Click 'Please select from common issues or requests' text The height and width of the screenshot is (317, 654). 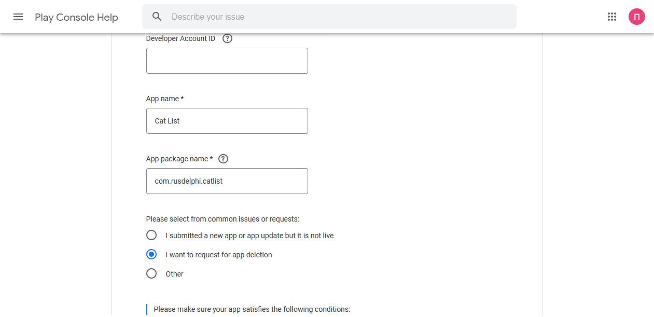222,219
